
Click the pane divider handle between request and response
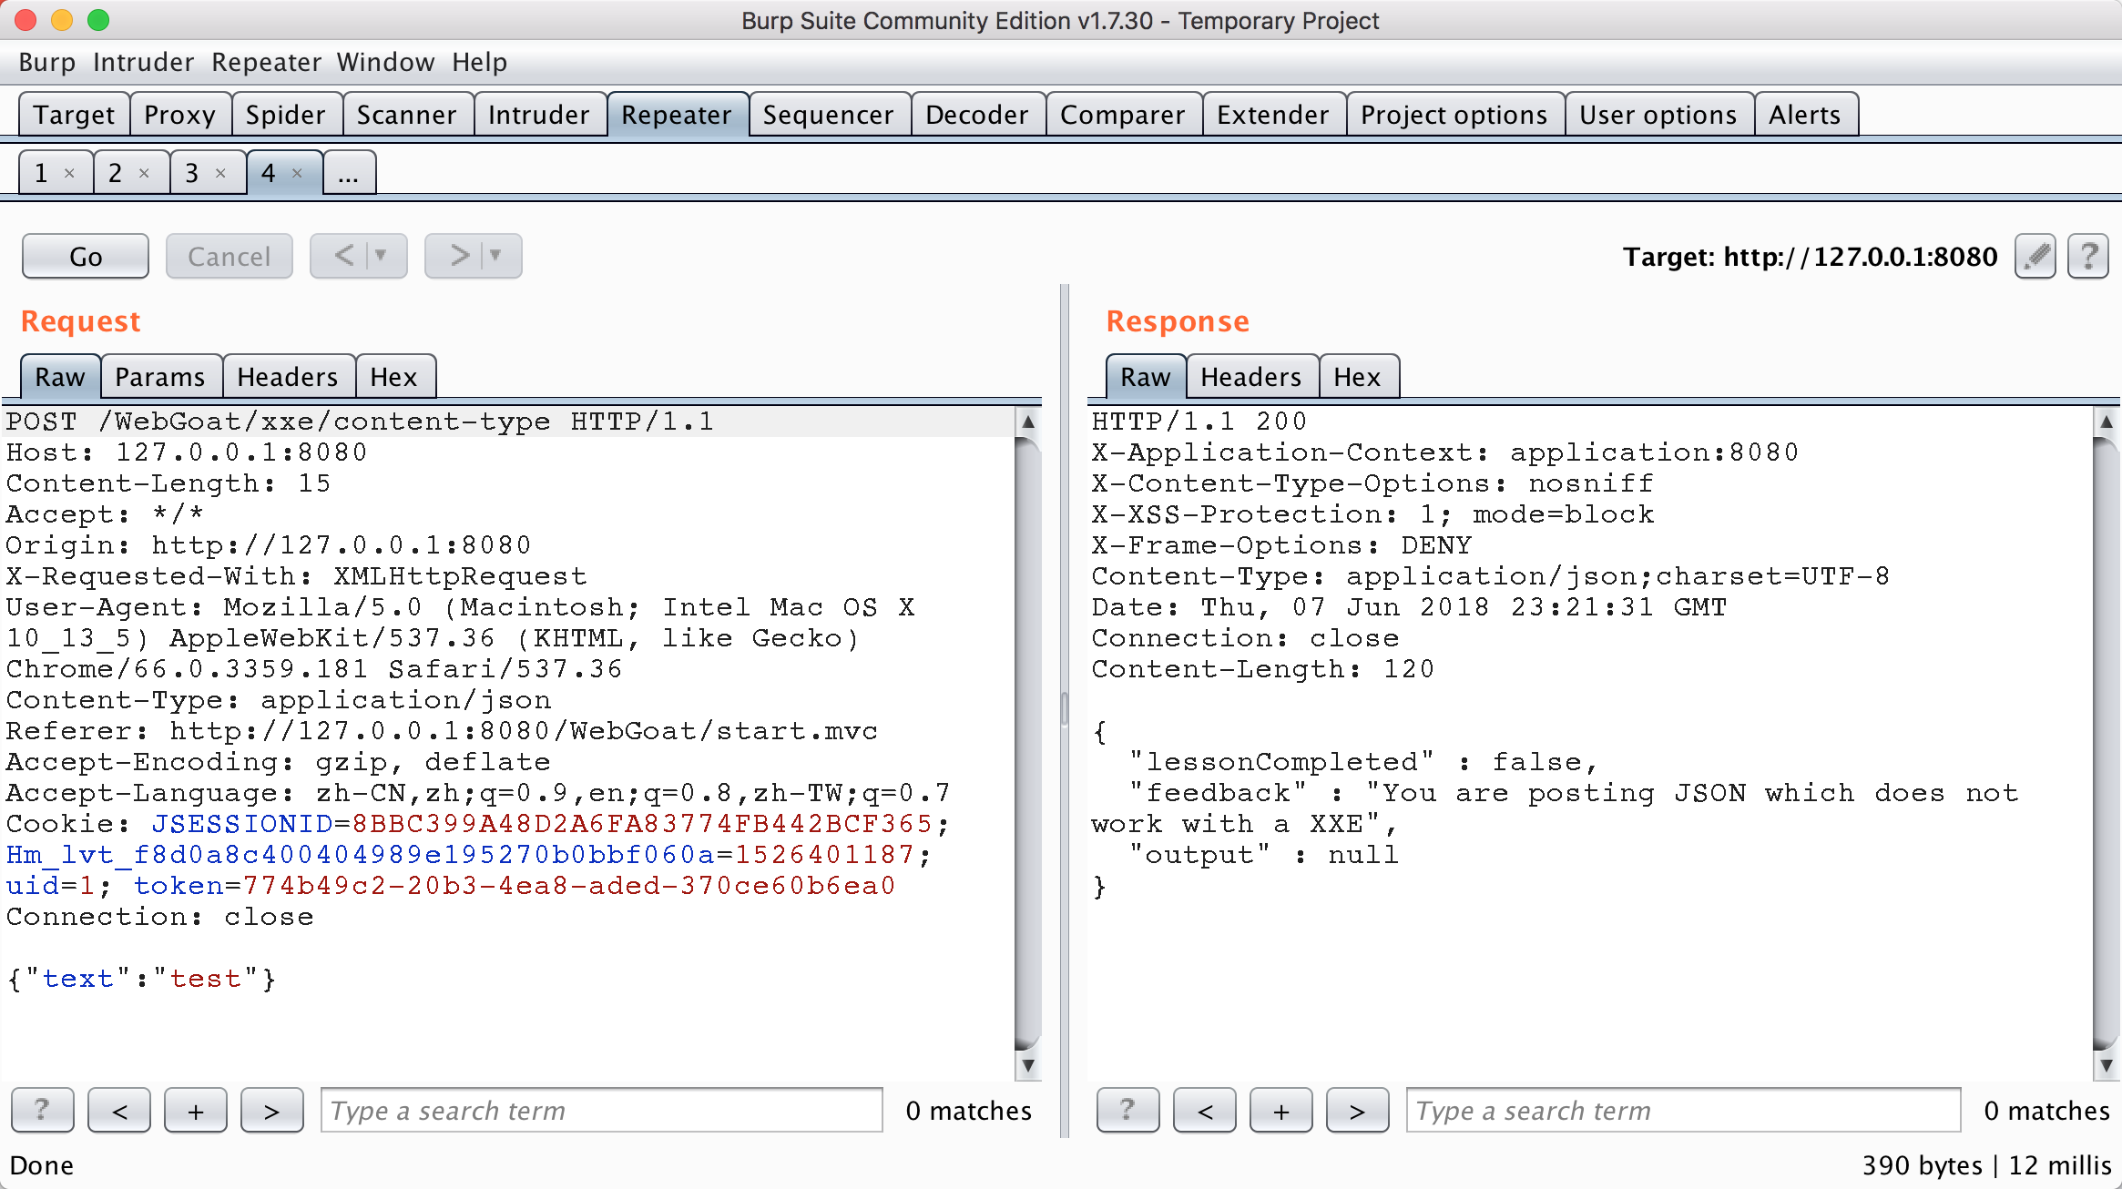pyautogui.click(x=1064, y=708)
